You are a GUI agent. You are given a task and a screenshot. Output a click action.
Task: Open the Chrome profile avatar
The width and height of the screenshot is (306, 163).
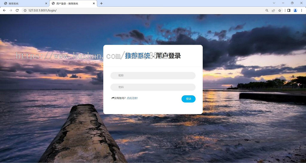[x=295, y=10]
